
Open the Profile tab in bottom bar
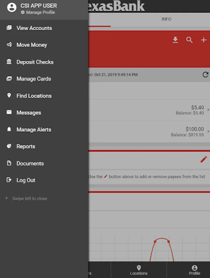click(195, 270)
